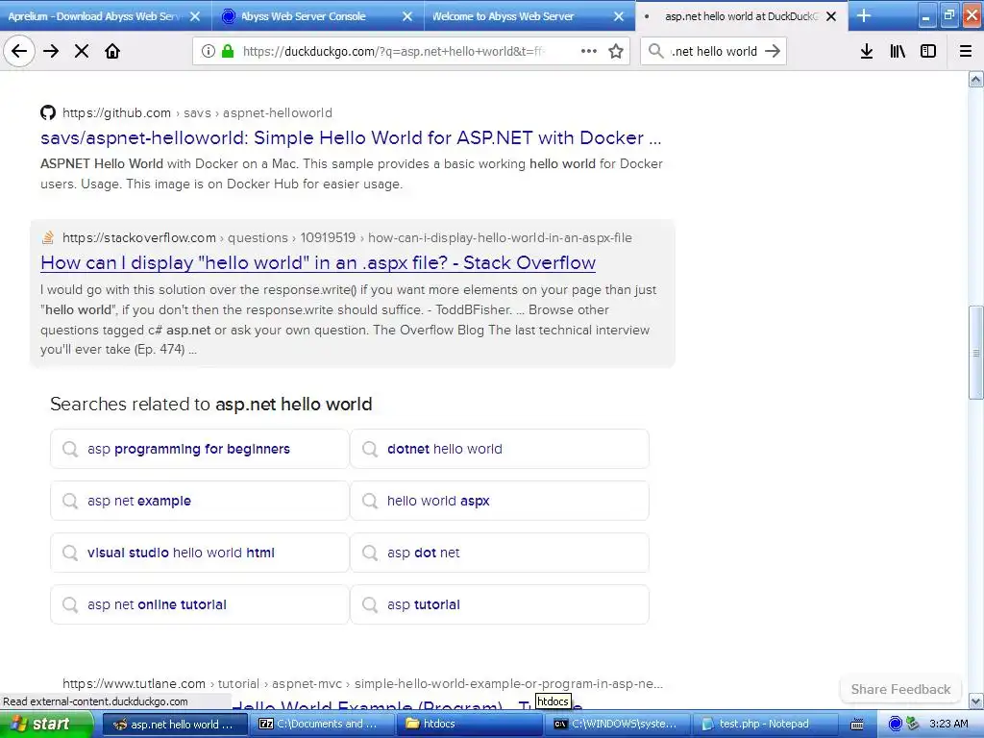This screenshot has width=984, height=738.
Task: Click the system tray clock 3:23 AM
Action: [x=948, y=725]
